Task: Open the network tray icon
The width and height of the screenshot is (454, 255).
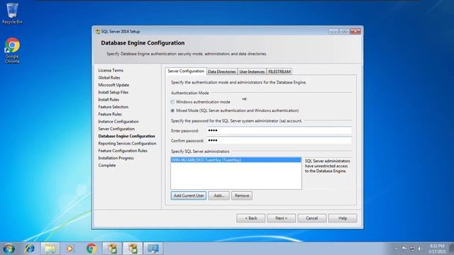Action: (x=412, y=249)
